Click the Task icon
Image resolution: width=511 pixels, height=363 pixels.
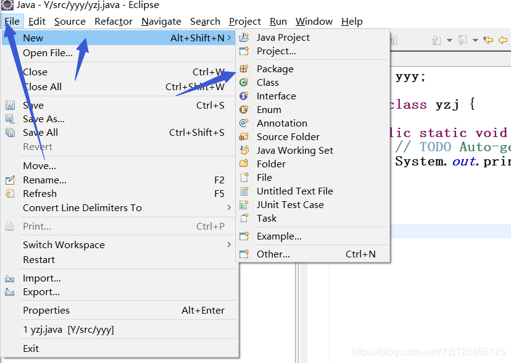coord(244,218)
